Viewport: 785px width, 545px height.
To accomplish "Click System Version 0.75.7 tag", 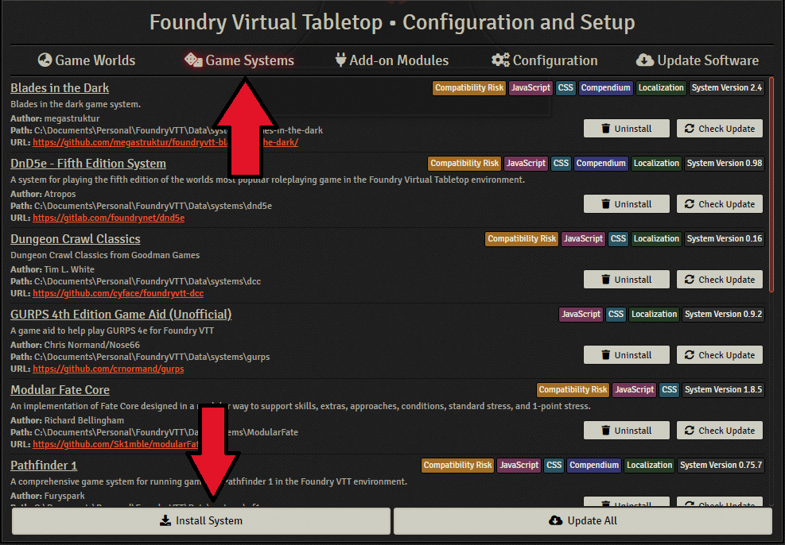I will [x=721, y=466].
